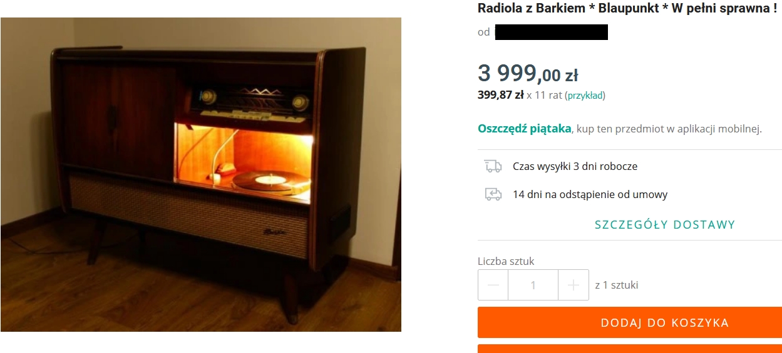
Task: Open the redacted seller name link
Action: [x=551, y=32]
